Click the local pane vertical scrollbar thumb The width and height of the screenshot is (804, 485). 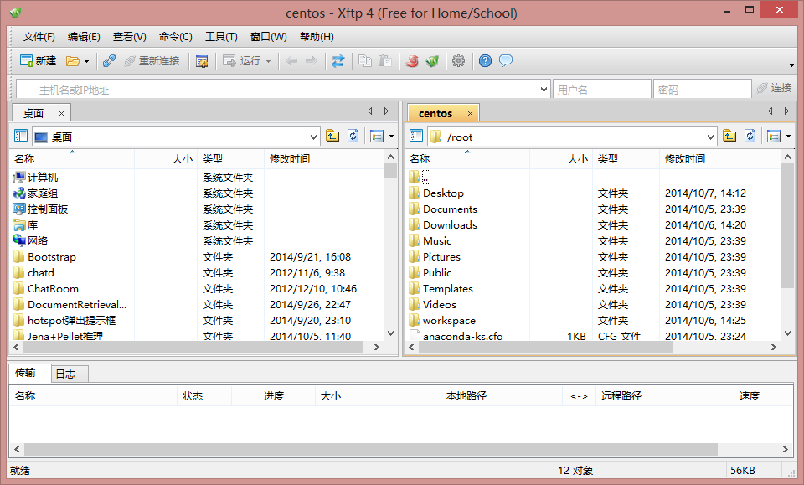(390, 170)
